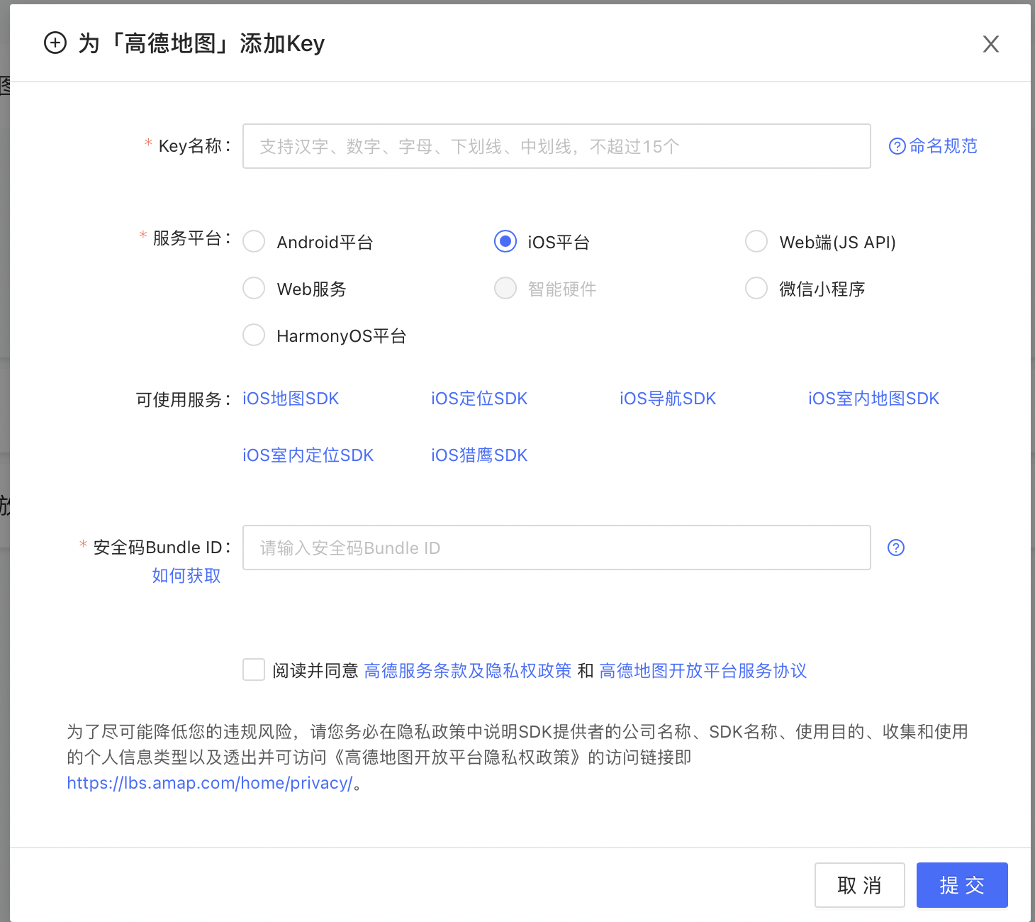Image resolution: width=1035 pixels, height=922 pixels.
Task: Open the iOS猎鹰SDK link
Action: point(479,455)
